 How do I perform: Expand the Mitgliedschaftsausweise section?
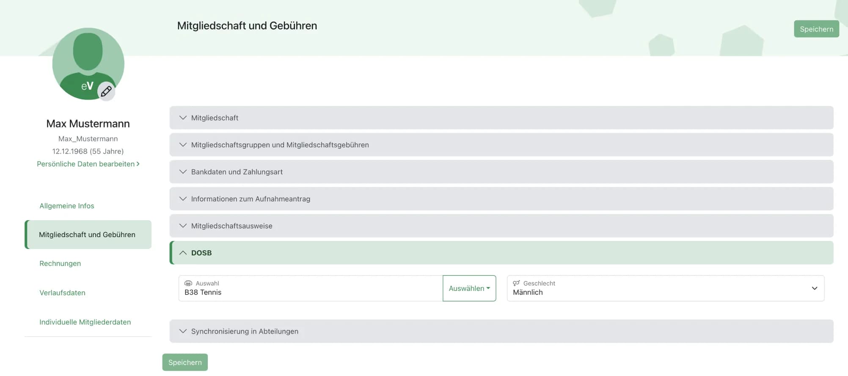point(501,226)
